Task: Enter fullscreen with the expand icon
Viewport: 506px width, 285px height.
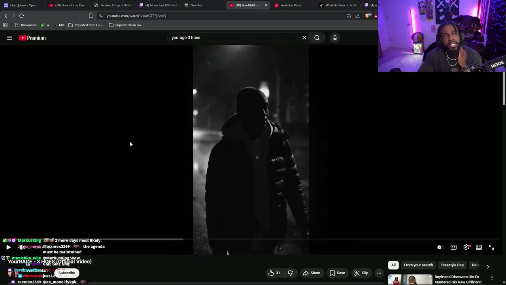Action: (491, 247)
